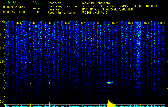Click the small echo blip below 0923
This screenshot has width=168, height=107.
50,83
